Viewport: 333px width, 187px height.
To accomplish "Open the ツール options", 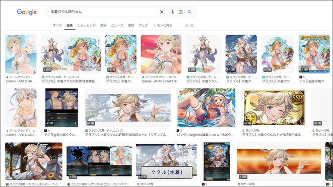I will [x=189, y=25].
